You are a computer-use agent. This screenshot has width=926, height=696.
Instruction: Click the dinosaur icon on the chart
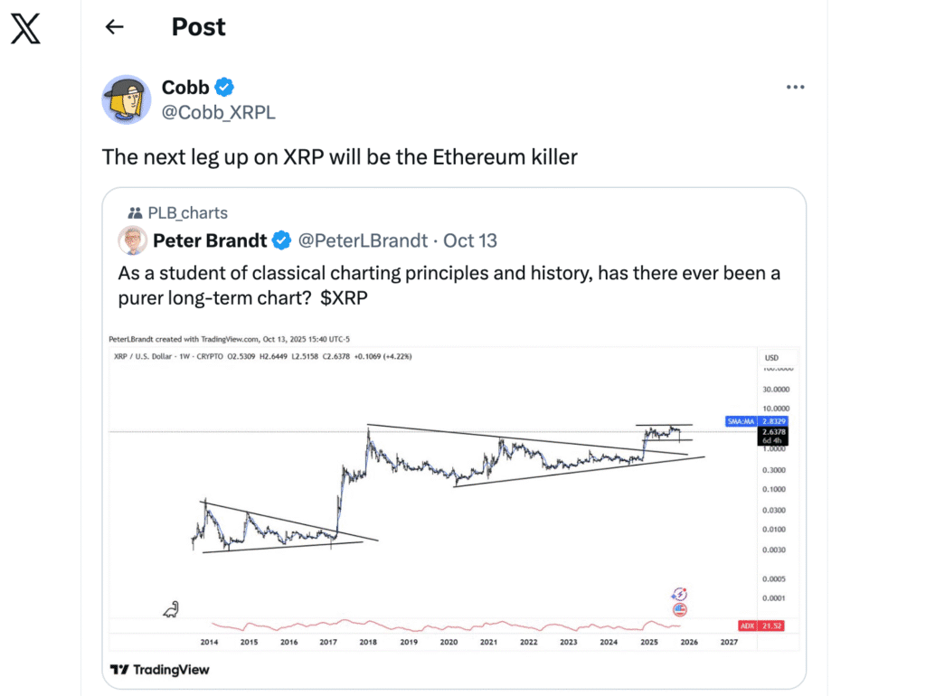pos(171,610)
